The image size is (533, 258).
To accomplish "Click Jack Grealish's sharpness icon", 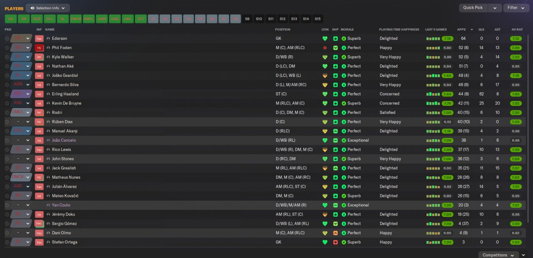I will click(x=336, y=168).
